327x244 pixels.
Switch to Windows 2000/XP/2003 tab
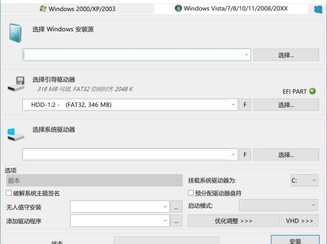pyautogui.click(x=78, y=9)
